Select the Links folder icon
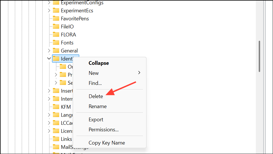This screenshot has width=273, height=154. pyautogui.click(x=56, y=139)
